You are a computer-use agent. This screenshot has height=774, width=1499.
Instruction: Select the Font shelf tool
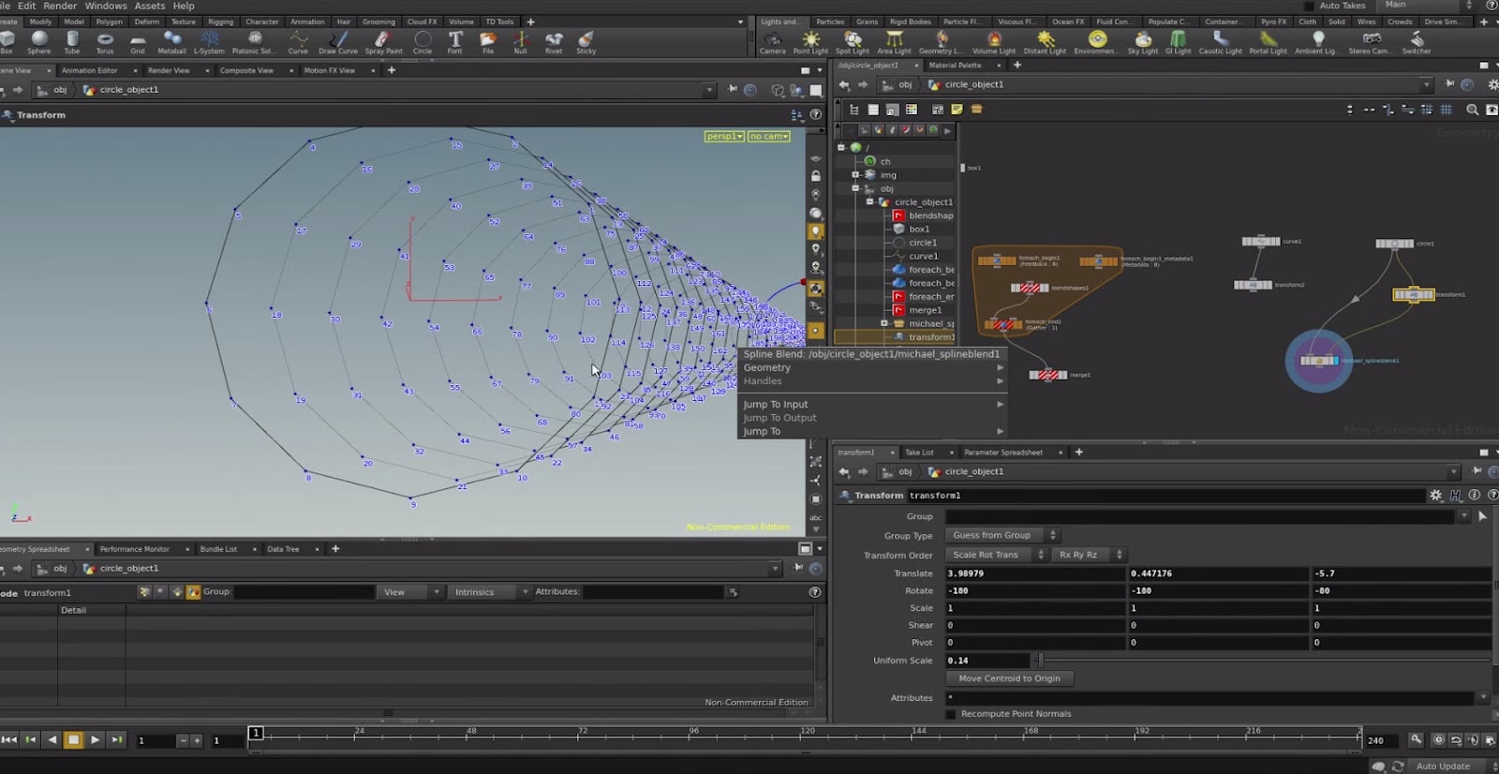[x=454, y=41]
